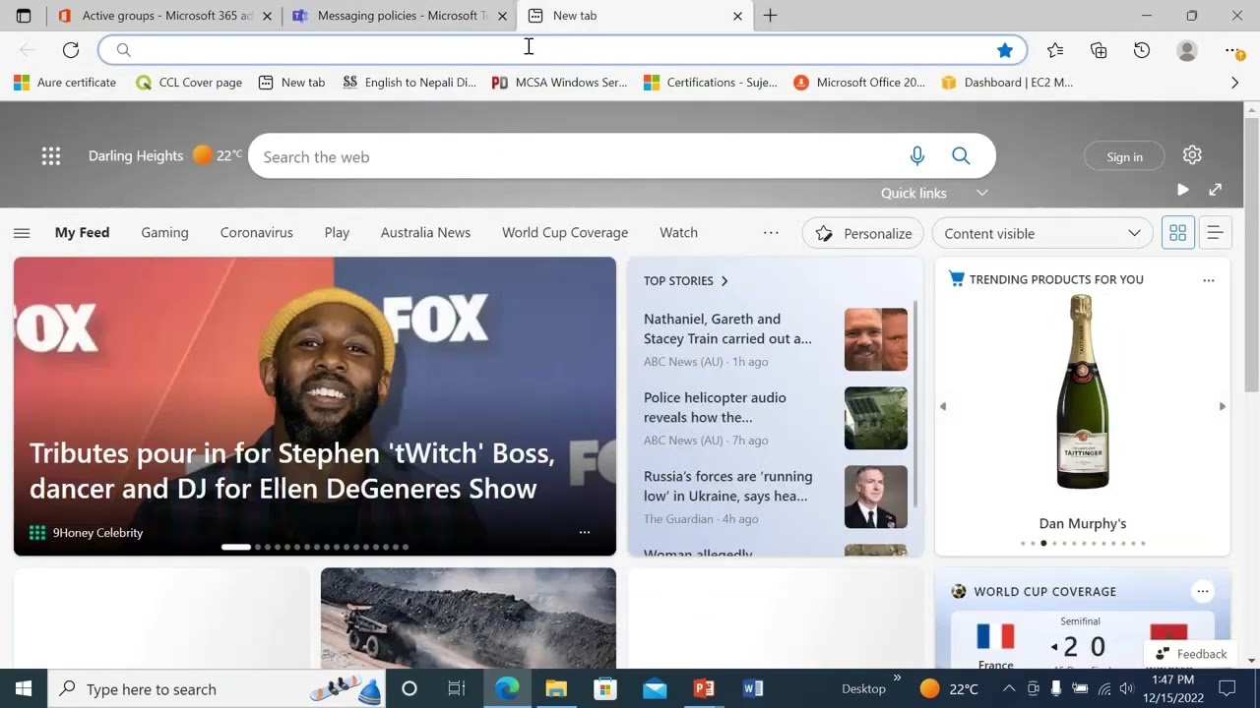Open the Russia's forces story thumbnail

coord(876,497)
